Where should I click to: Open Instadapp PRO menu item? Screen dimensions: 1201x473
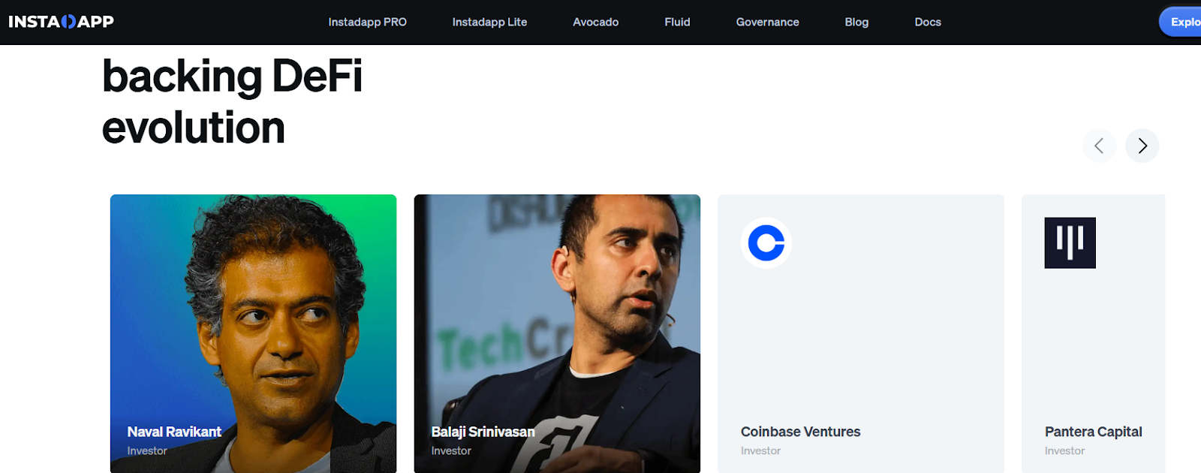(x=367, y=22)
